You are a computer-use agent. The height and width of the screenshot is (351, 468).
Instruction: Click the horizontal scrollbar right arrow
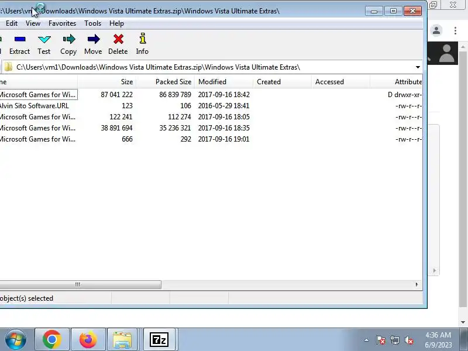point(417,284)
